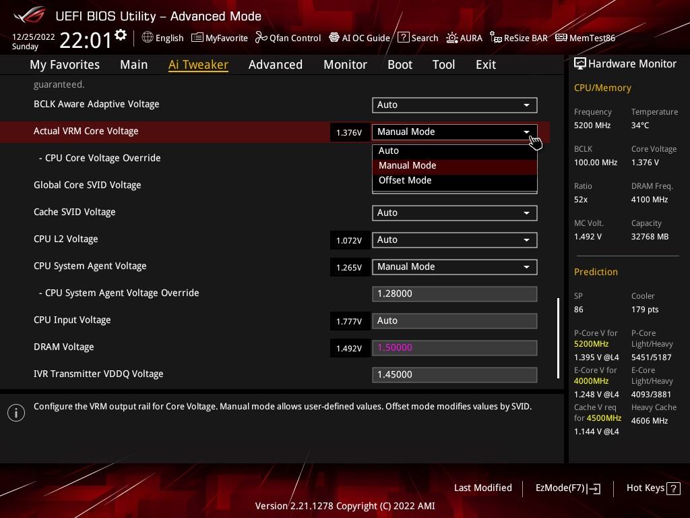This screenshot has width=690, height=518.
Task: Click the 34°C temperature value
Action: (x=640, y=125)
